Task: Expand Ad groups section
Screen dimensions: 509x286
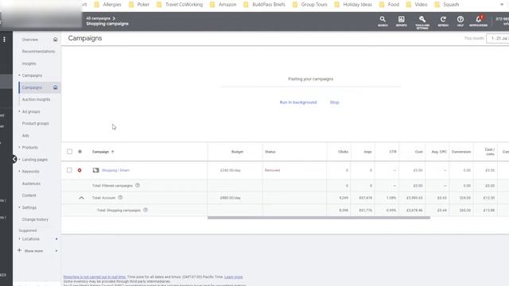Action: point(19,111)
